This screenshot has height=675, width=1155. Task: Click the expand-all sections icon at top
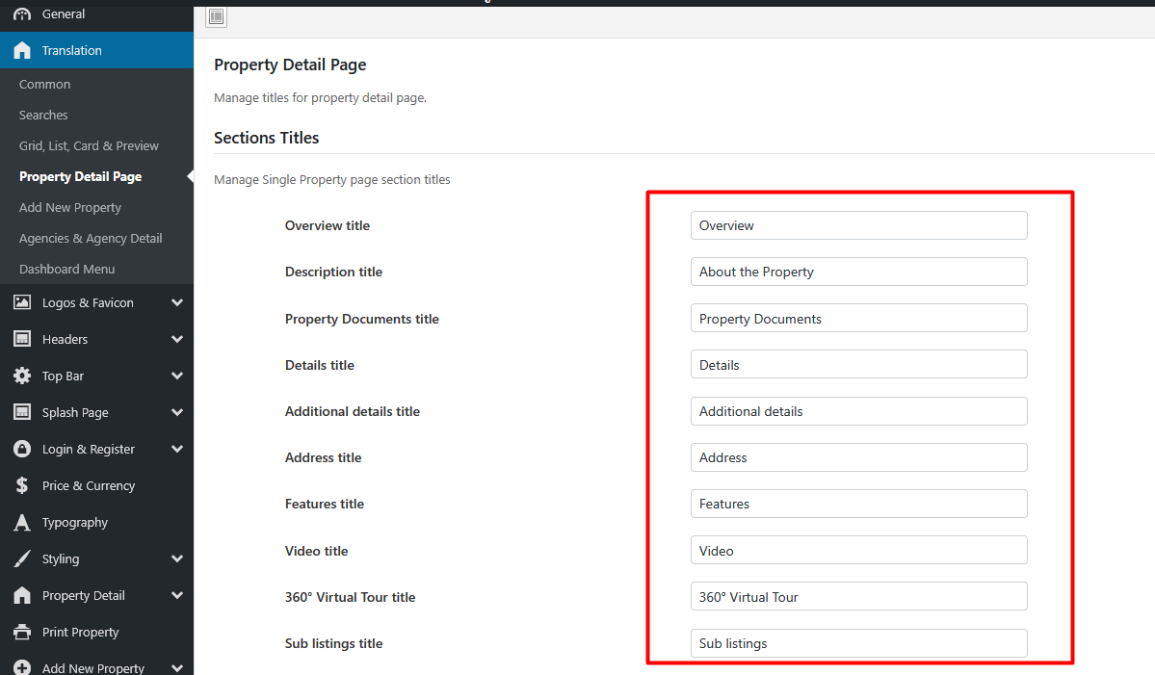pyautogui.click(x=216, y=16)
